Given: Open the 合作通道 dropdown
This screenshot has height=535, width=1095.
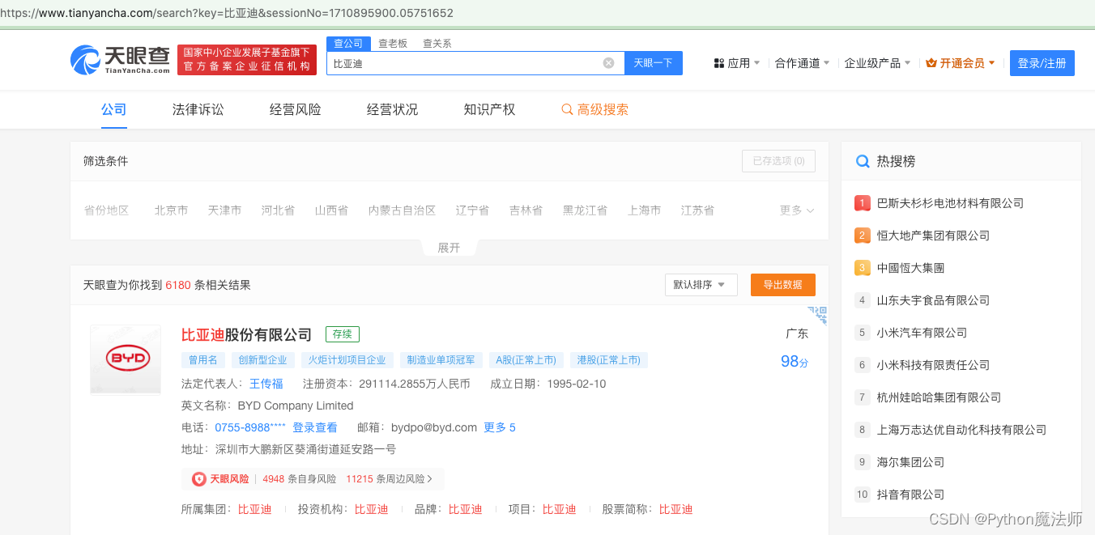Looking at the screenshot, I should (x=802, y=63).
